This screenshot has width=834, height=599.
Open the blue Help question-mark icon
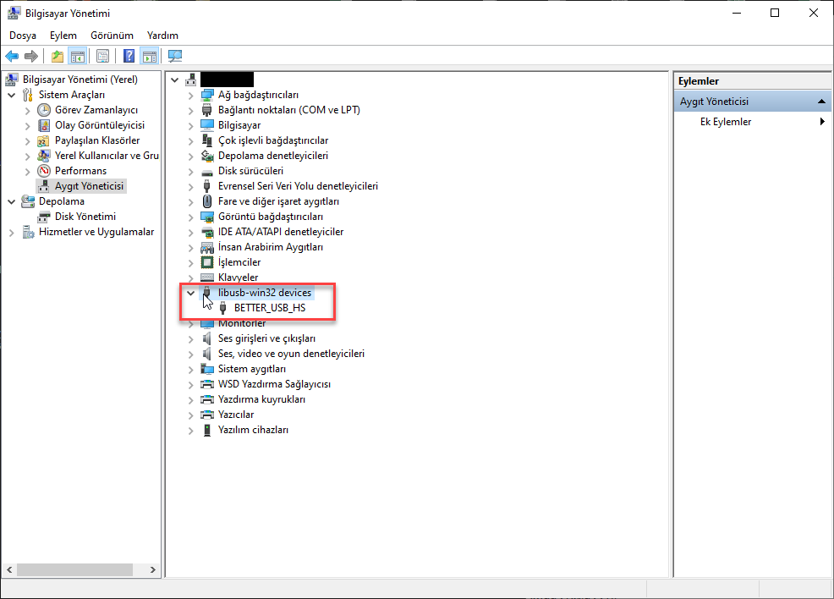click(x=129, y=56)
